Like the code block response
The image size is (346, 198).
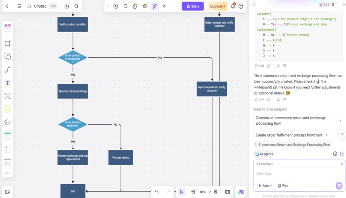click(278, 66)
